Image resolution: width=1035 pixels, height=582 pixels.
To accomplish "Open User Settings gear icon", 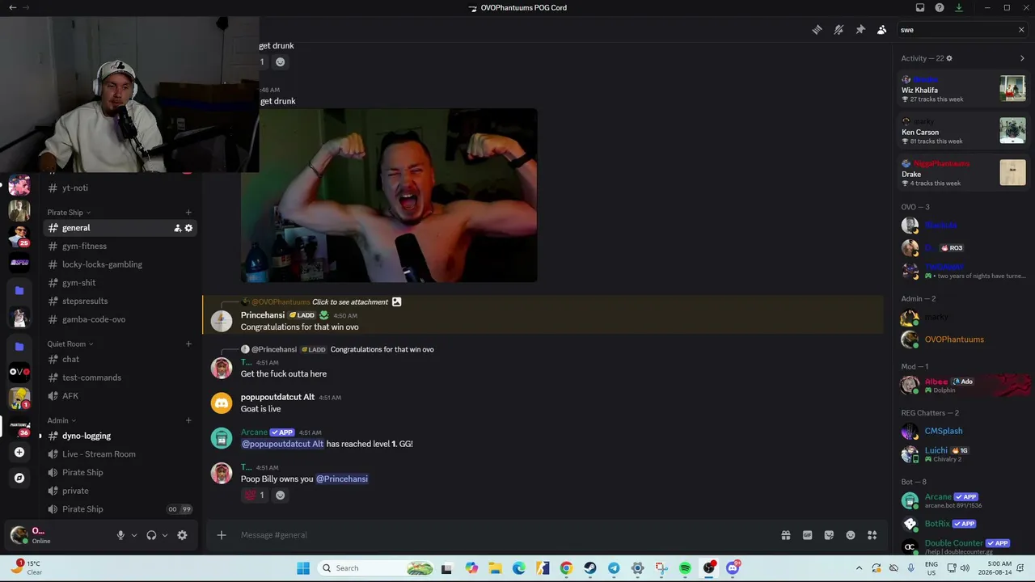I will click(x=182, y=535).
